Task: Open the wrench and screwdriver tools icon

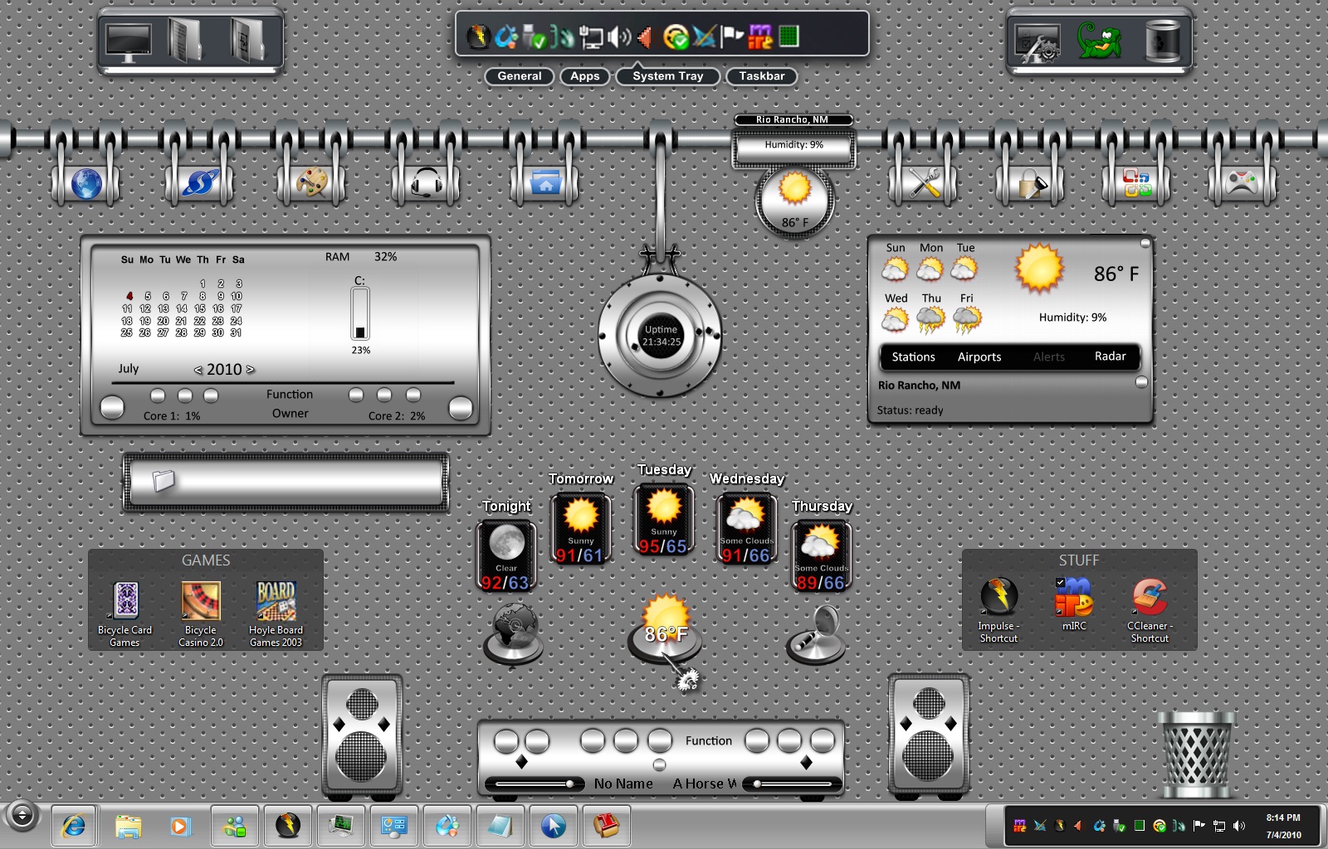Action: coord(924,183)
